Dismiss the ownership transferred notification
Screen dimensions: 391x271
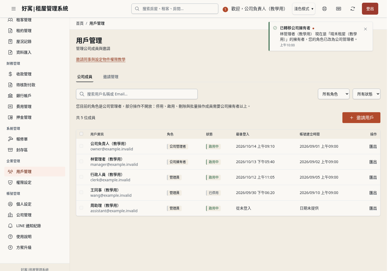click(365, 29)
